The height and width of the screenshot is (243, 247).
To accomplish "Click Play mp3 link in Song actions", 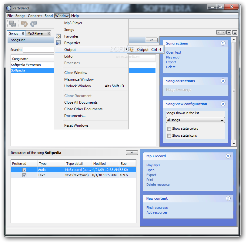I will click(x=173, y=57).
